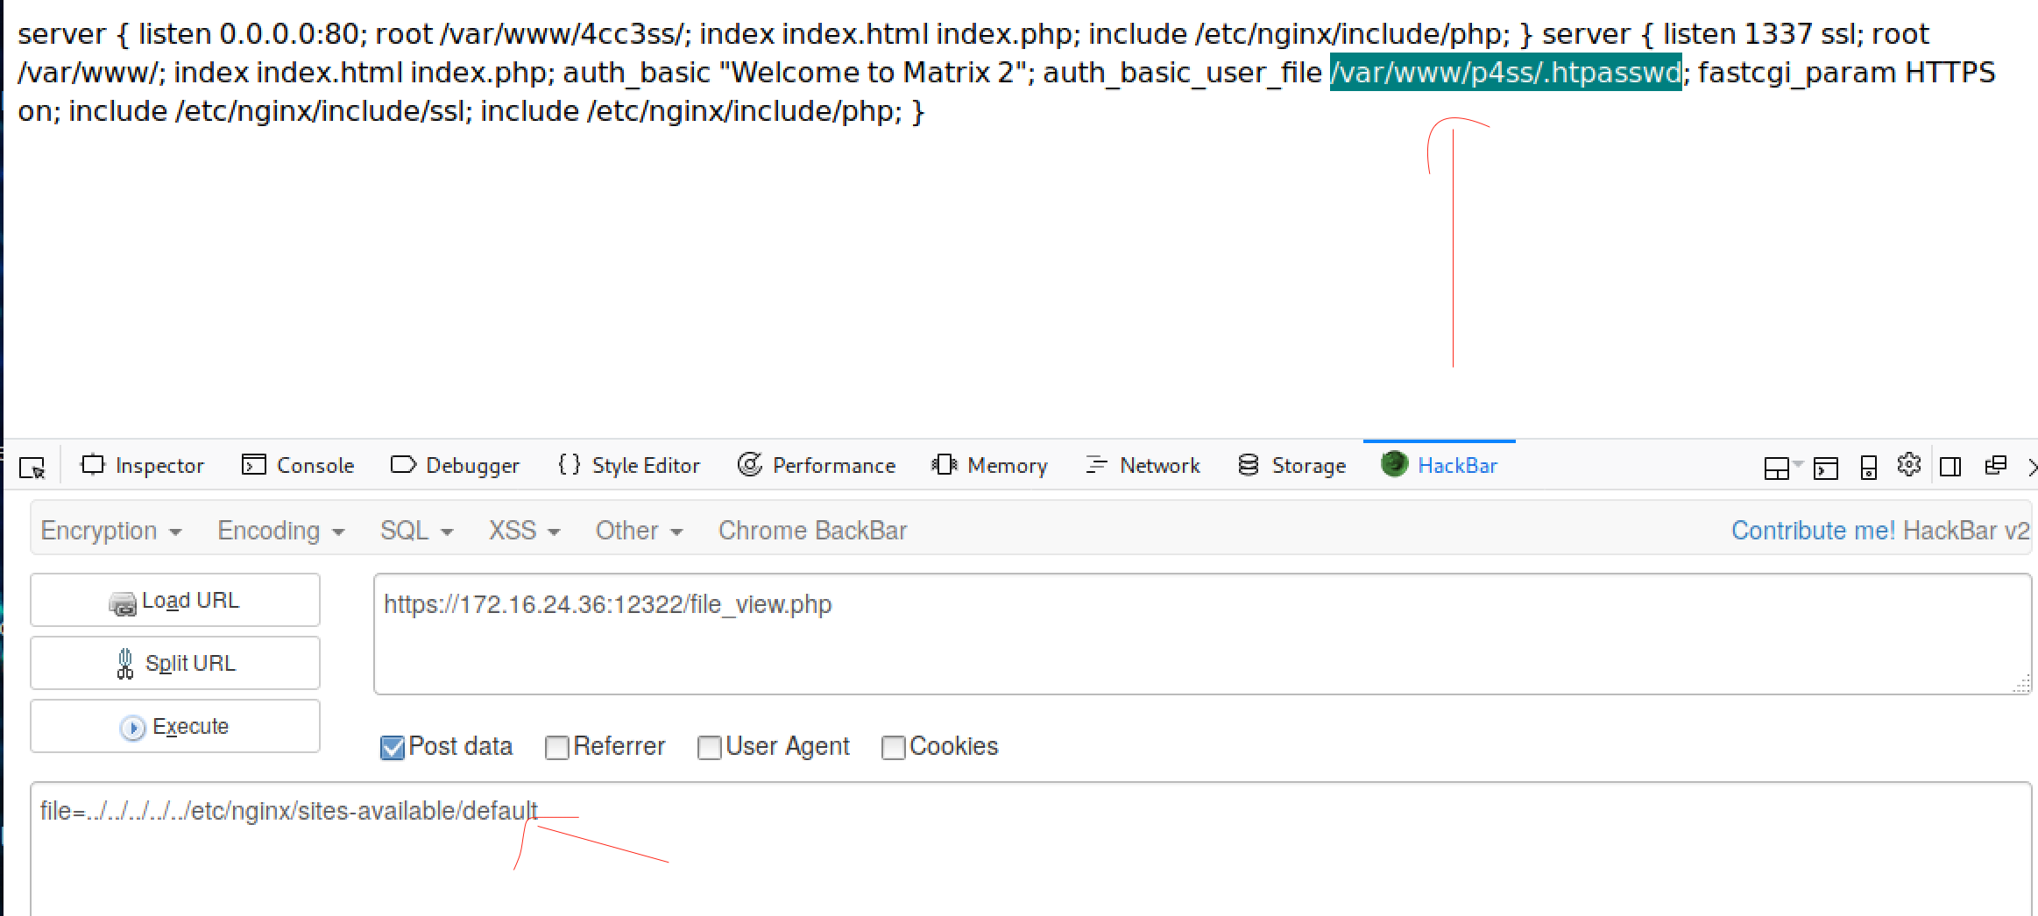Screen dimensions: 2038x916
Task: Tick the User Agent checkbox
Action: pyautogui.click(x=709, y=748)
